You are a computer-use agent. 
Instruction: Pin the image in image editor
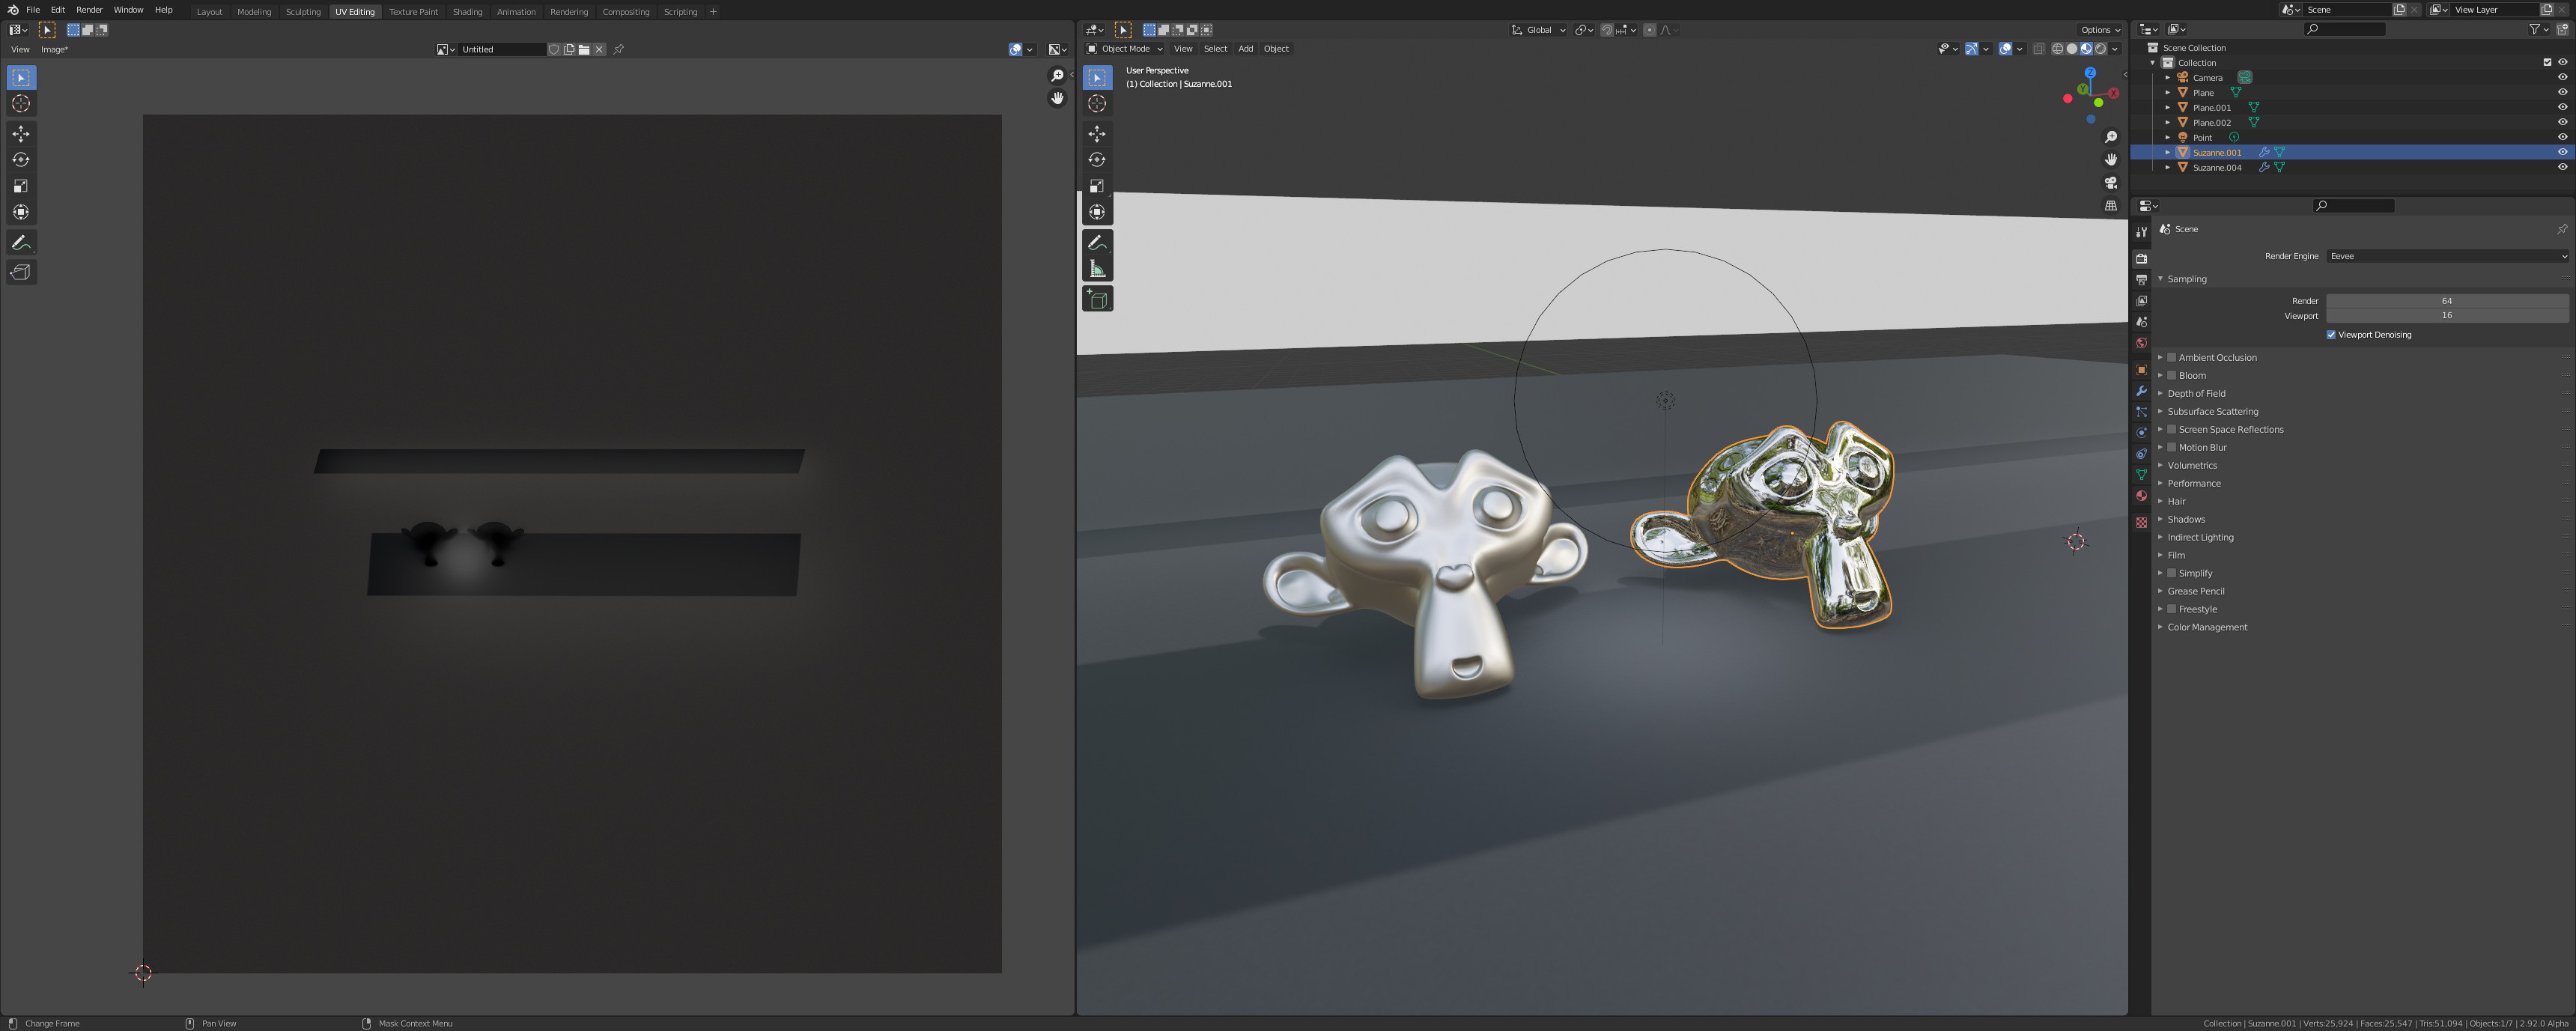click(619, 49)
